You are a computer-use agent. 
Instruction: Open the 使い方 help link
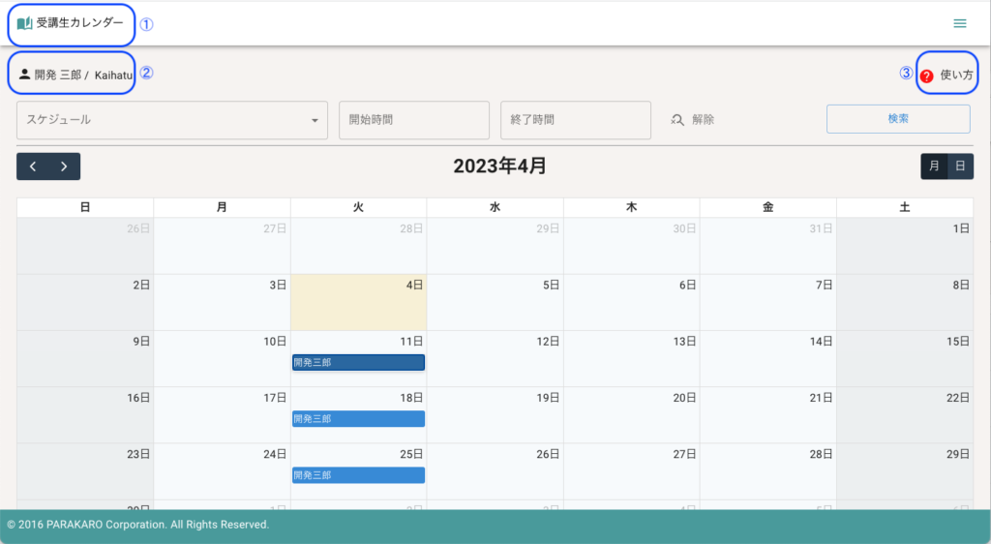pyautogui.click(x=956, y=75)
